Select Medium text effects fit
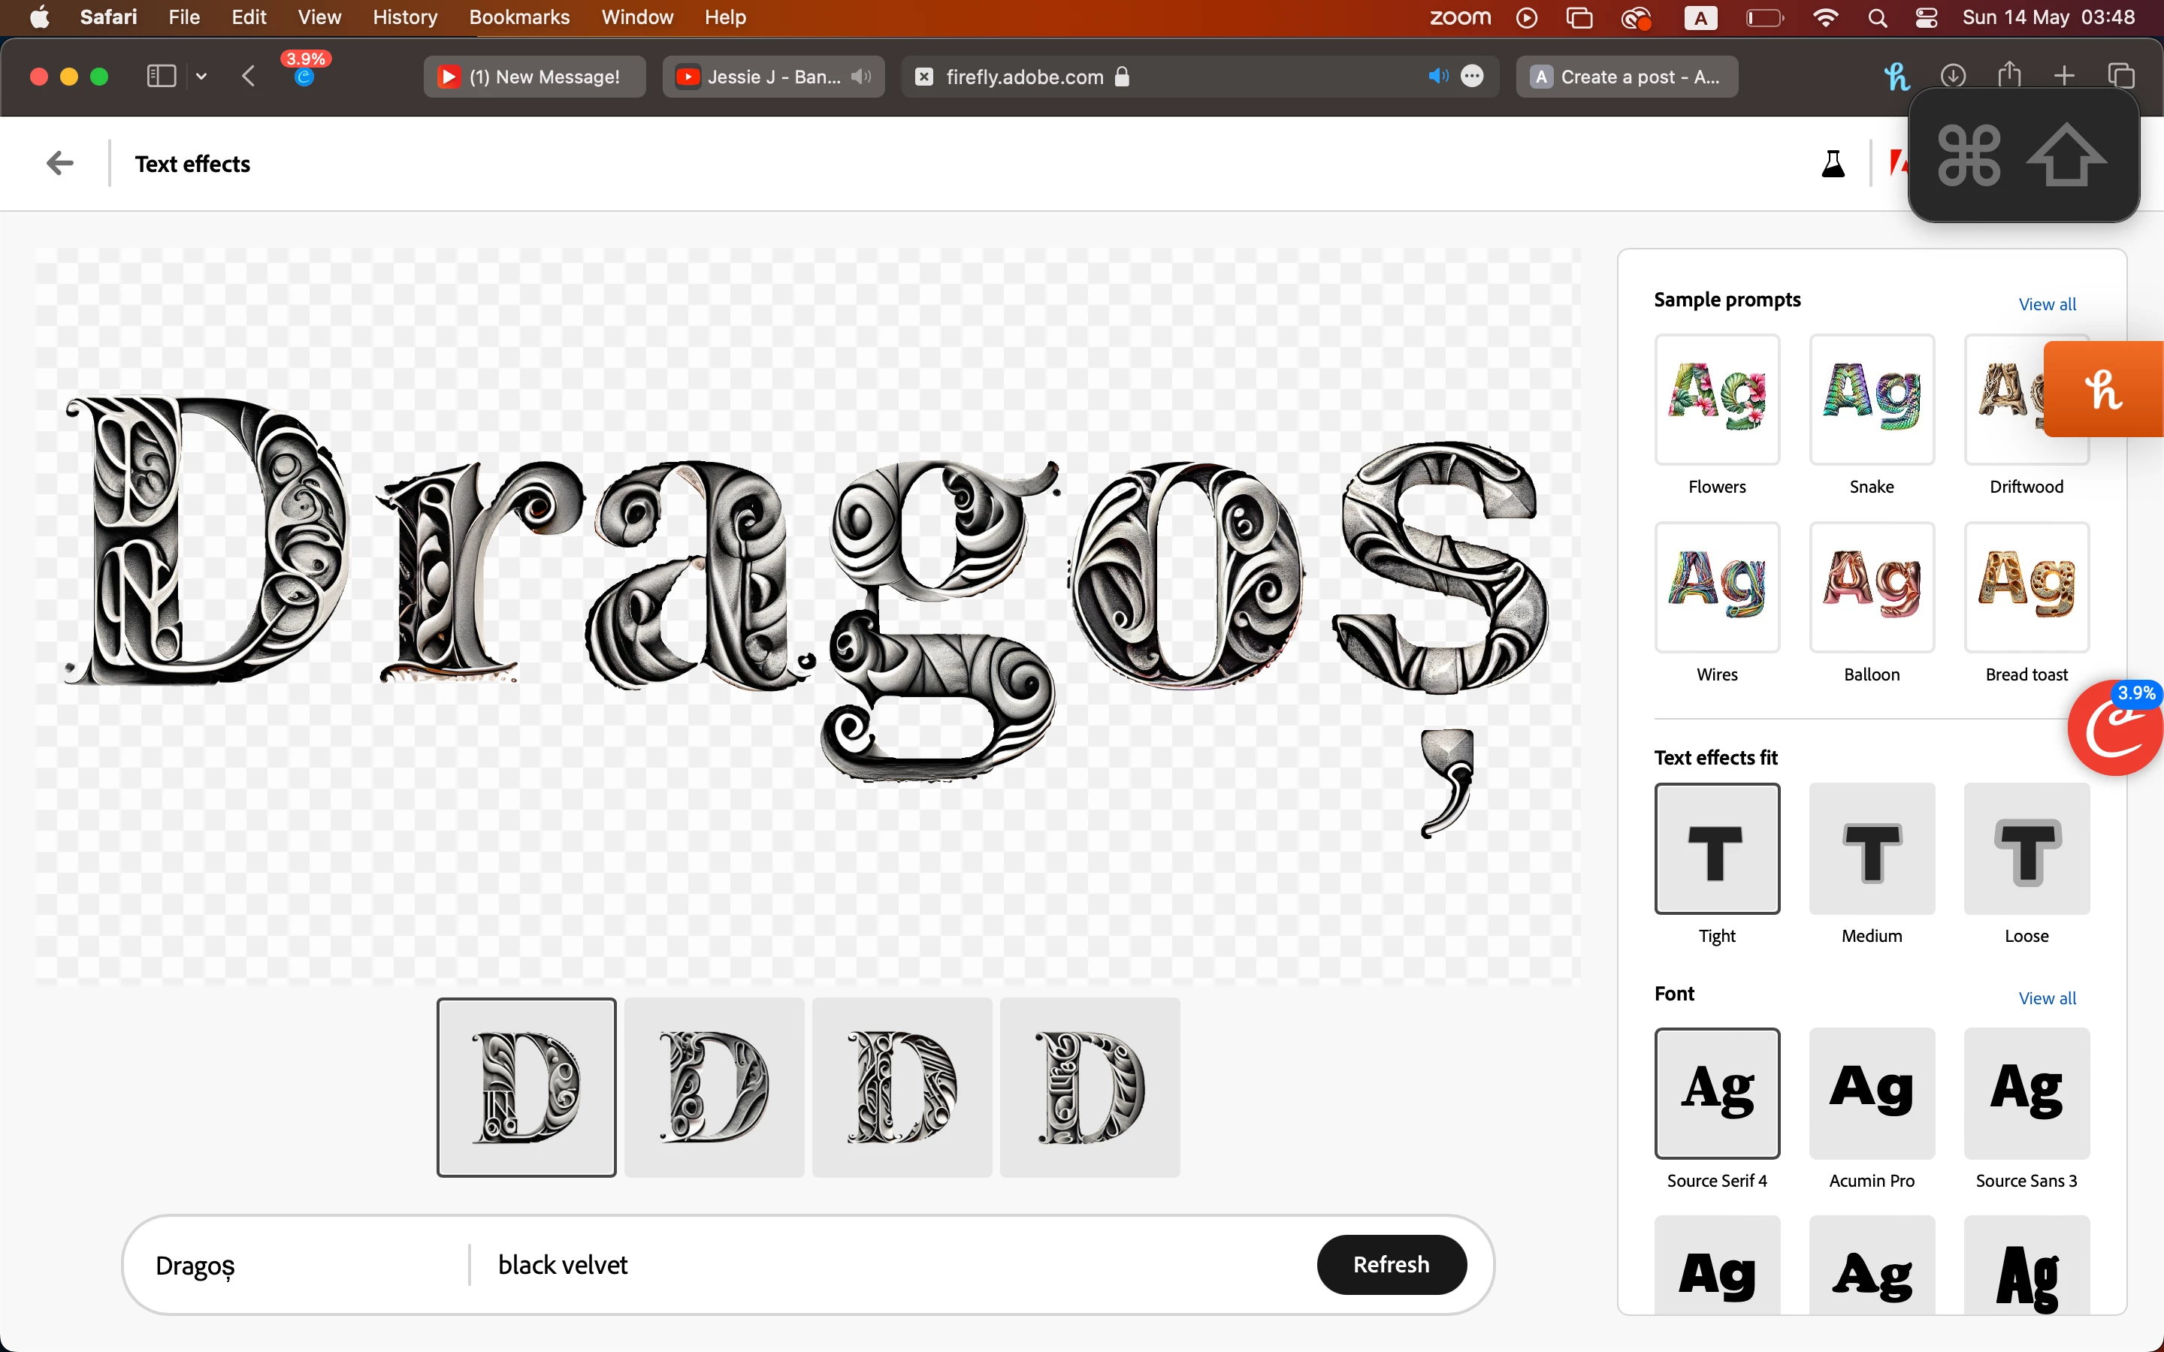Viewport: 2164px width, 1352px height. [x=1871, y=849]
